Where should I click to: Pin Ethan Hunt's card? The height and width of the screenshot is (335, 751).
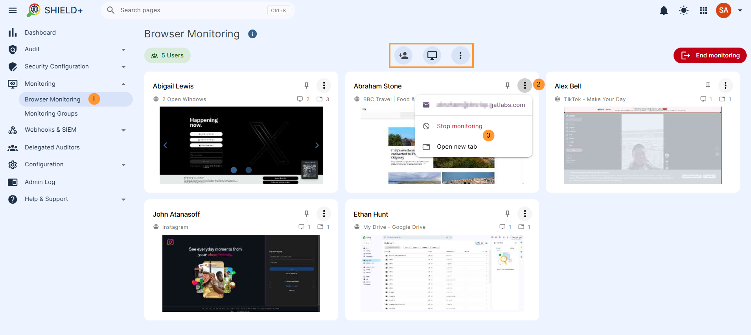(508, 214)
